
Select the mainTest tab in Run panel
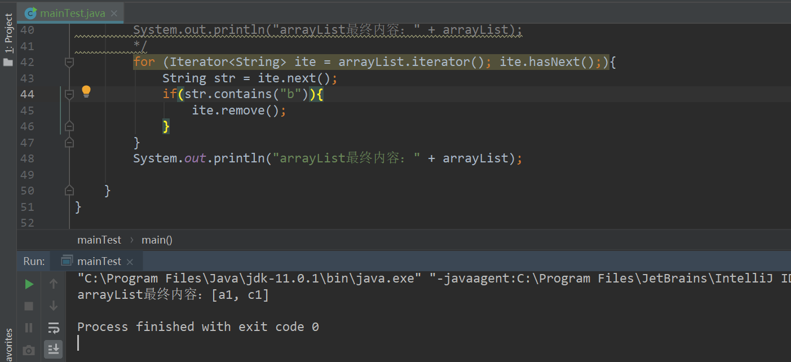(x=97, y=261)
